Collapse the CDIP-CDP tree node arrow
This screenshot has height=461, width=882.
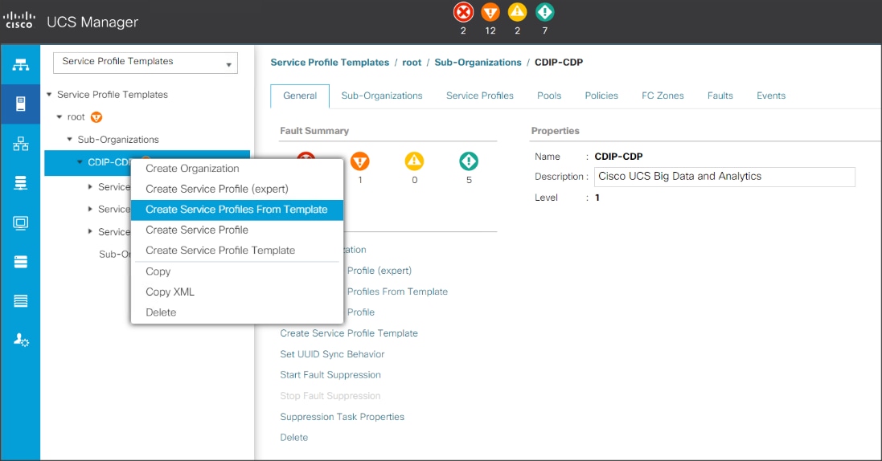click(80, 162)
